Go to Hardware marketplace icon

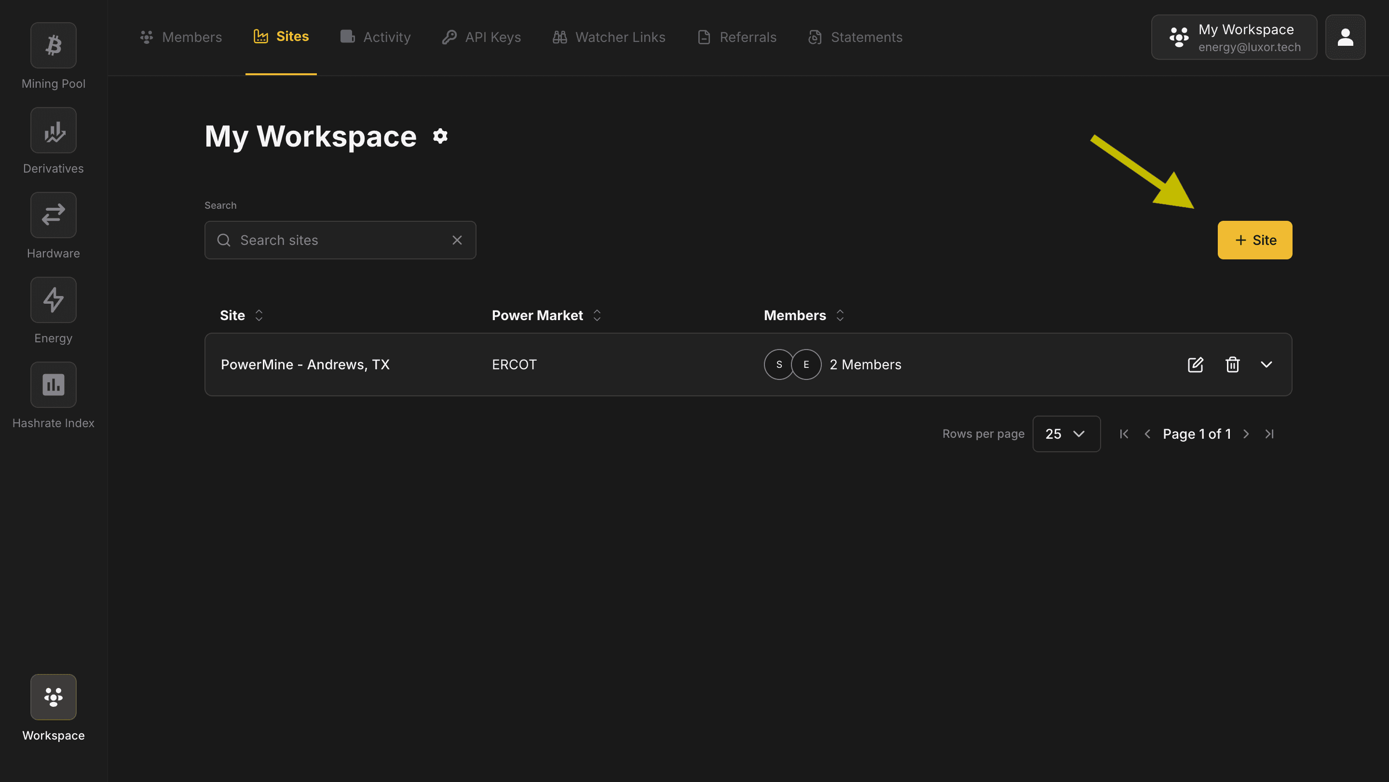[x=54, y=215]
